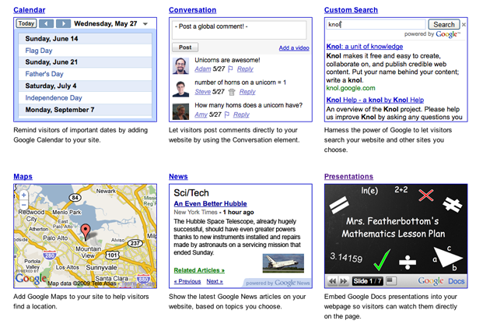
Task: Open the Slide 1 / 7 selector
Action: 367,281
